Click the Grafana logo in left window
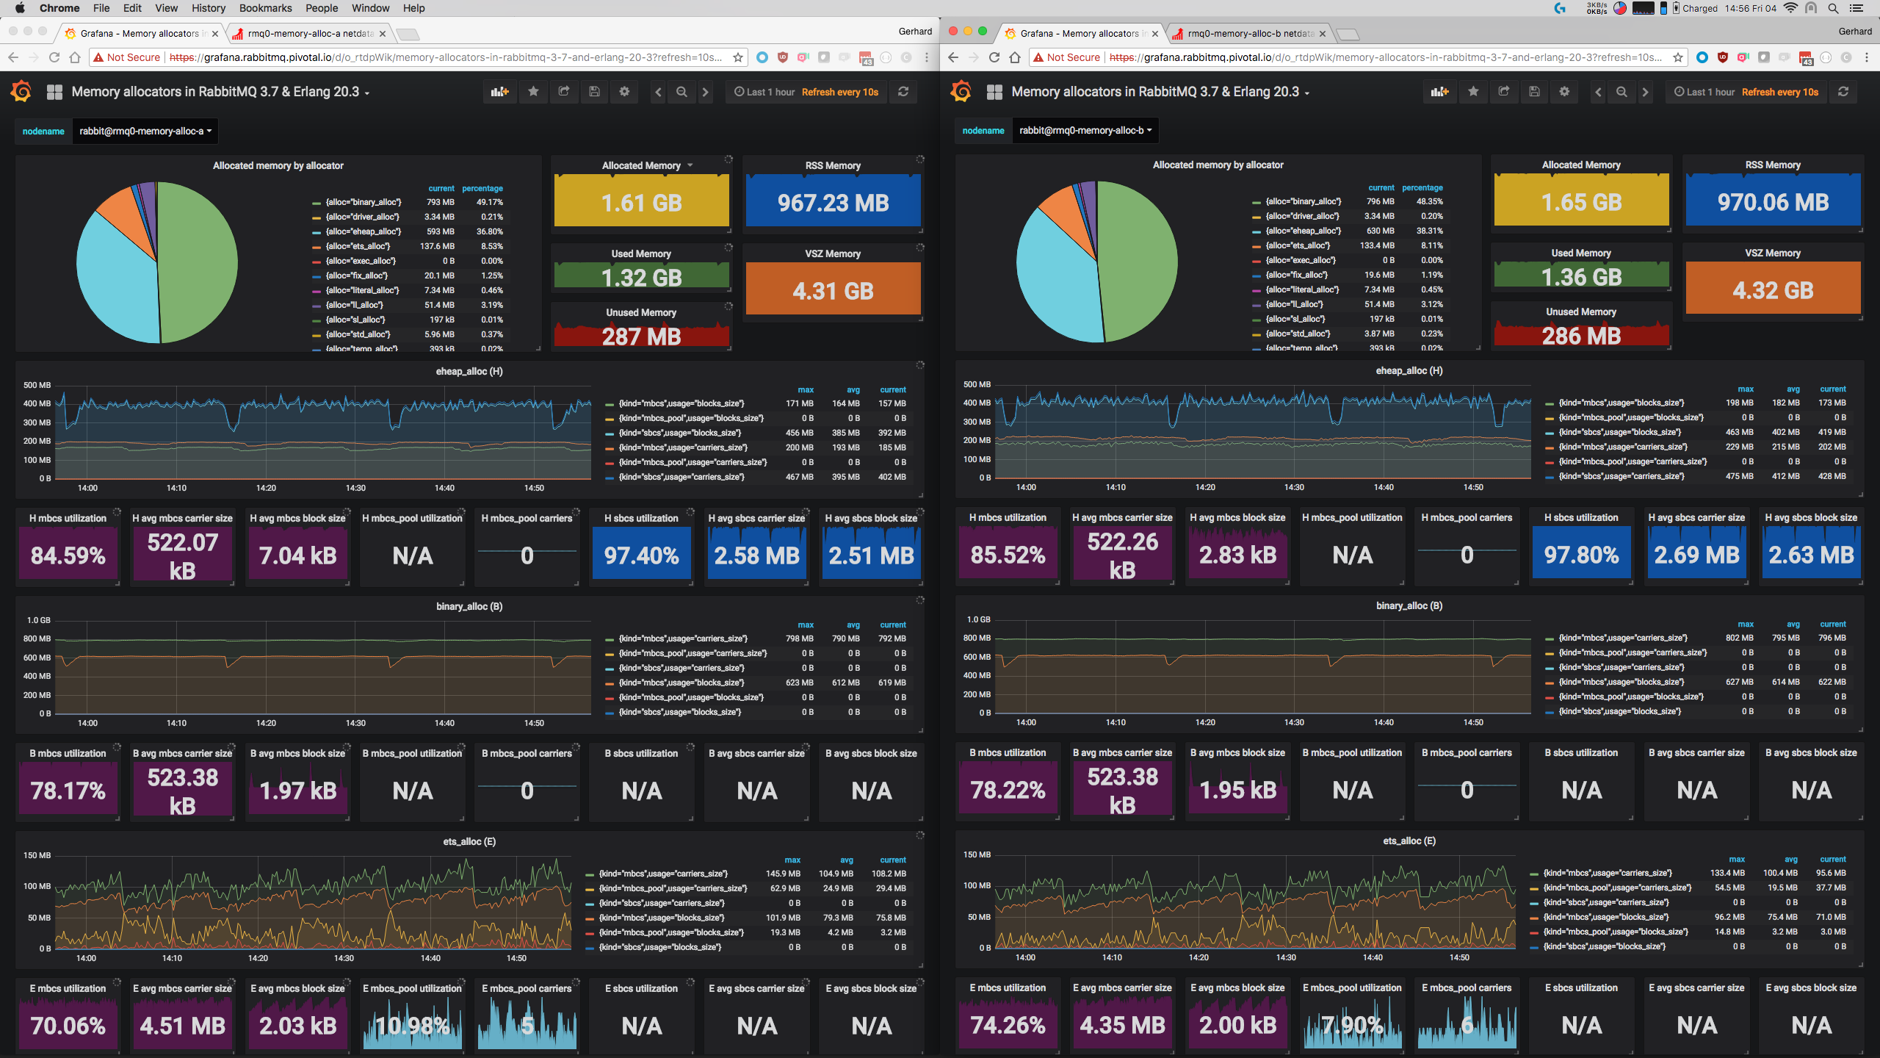Image resolution: width=1880 pixels, height=1058 pixels. click(21, 92)
